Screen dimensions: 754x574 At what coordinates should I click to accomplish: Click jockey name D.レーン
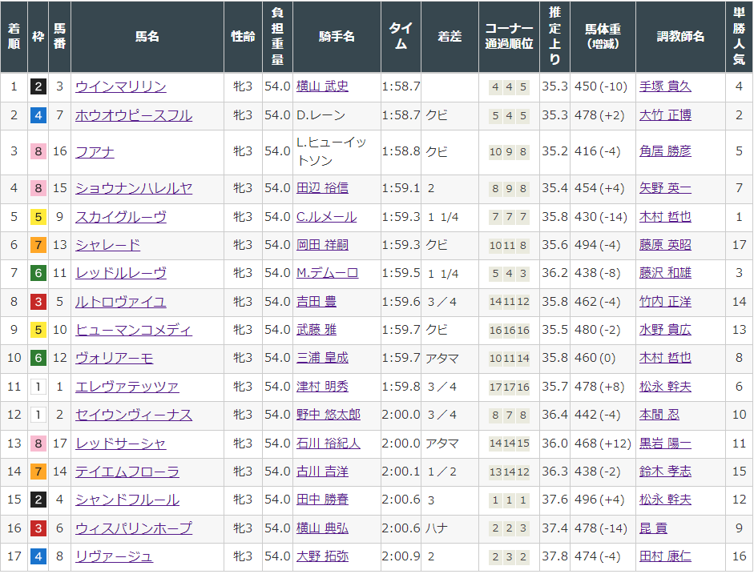click(x=321, y=115)
